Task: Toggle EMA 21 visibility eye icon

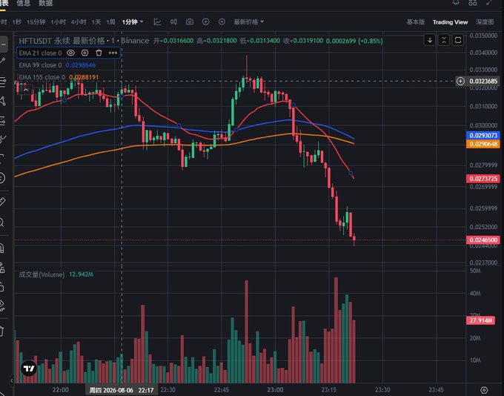Action: pyautogui.click(x=70, y=53)
